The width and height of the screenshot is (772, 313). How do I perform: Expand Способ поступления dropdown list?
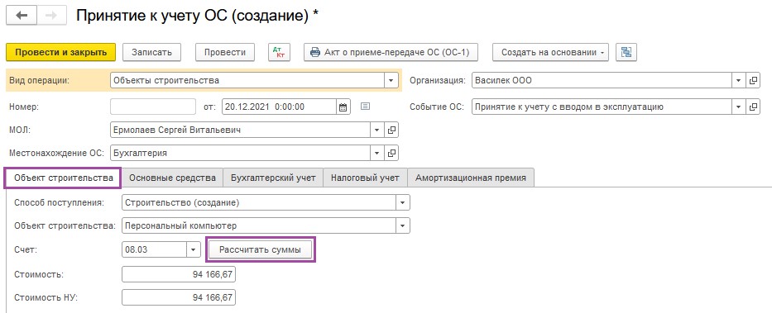(x=403, y=202)
